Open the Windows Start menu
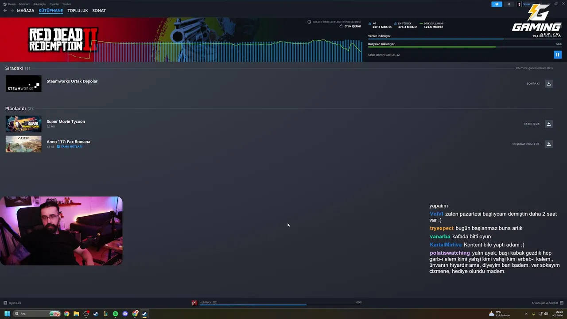 pos(7,314)
